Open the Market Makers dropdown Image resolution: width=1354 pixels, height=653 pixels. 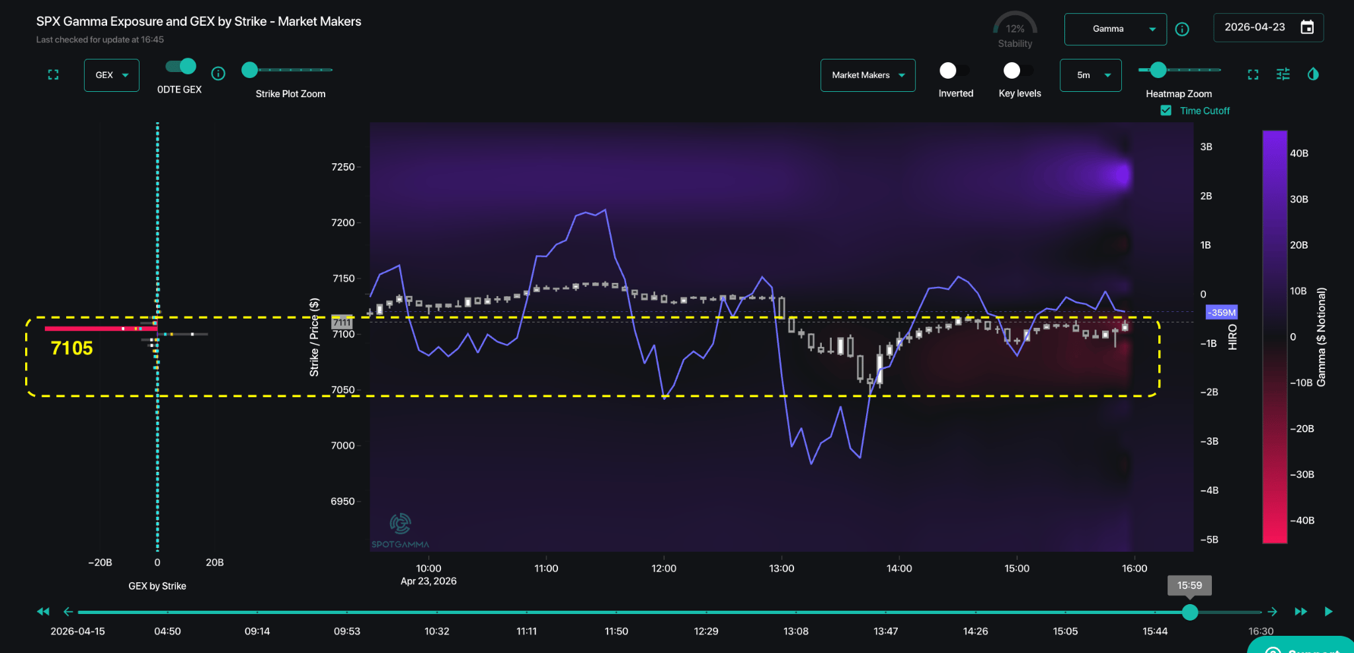point(867,75)
